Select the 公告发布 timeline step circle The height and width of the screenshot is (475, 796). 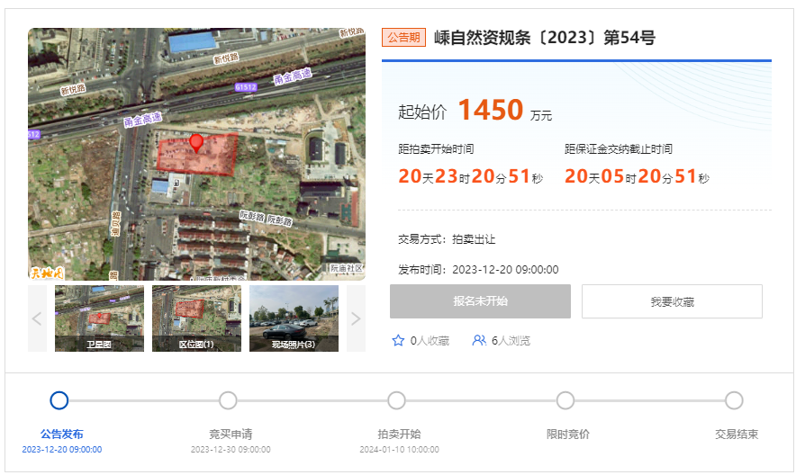coord(59,400)
